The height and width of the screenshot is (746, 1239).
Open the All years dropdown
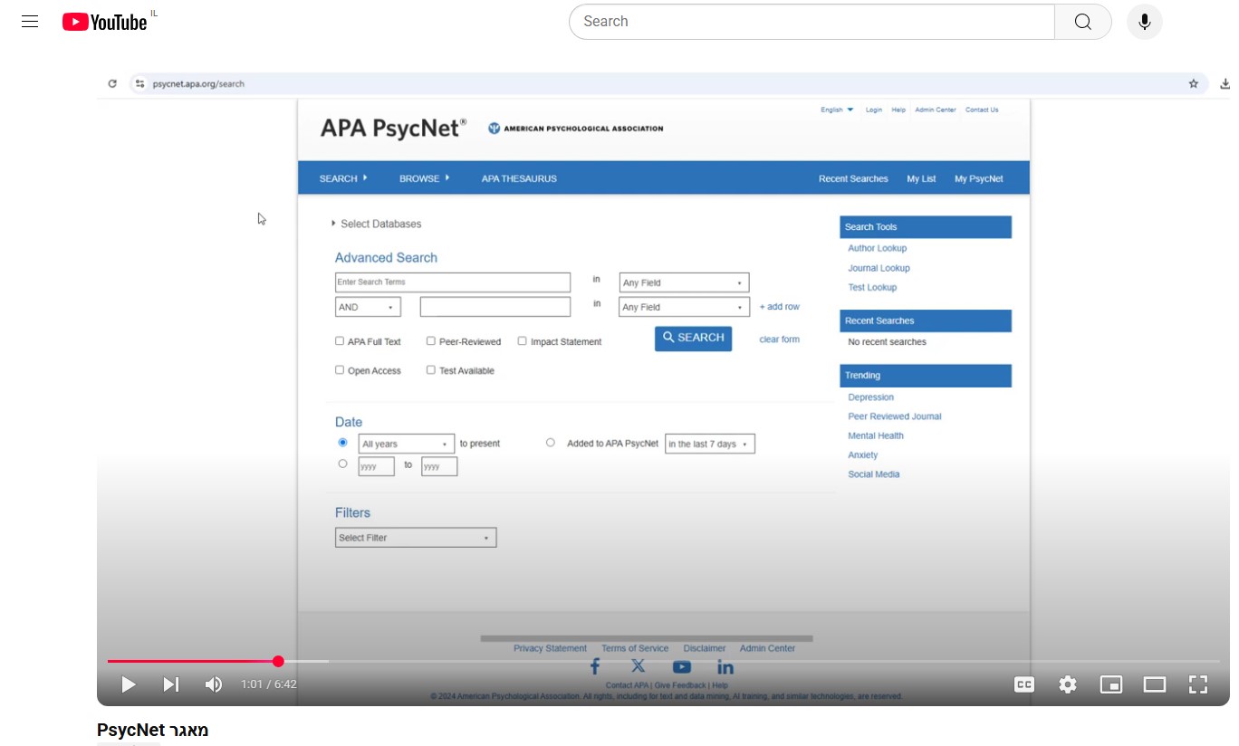(407, 444)
